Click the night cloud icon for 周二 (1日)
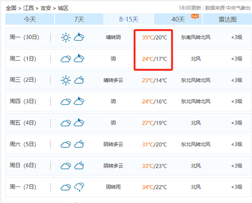 [x=79, y=58]
